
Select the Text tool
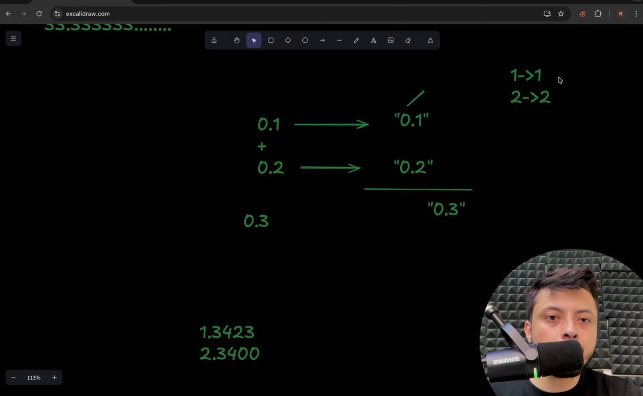(x=373, y=40)
